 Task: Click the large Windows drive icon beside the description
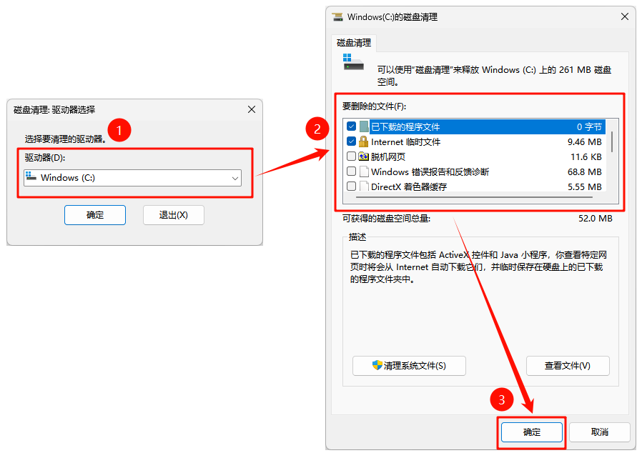pos(353,61)
